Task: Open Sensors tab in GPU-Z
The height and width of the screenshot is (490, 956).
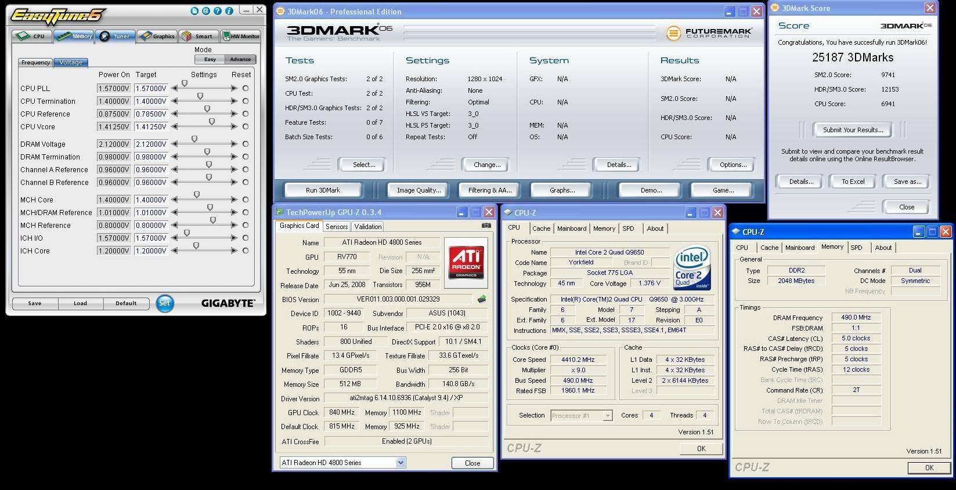Action: click(x=337, y=227)
